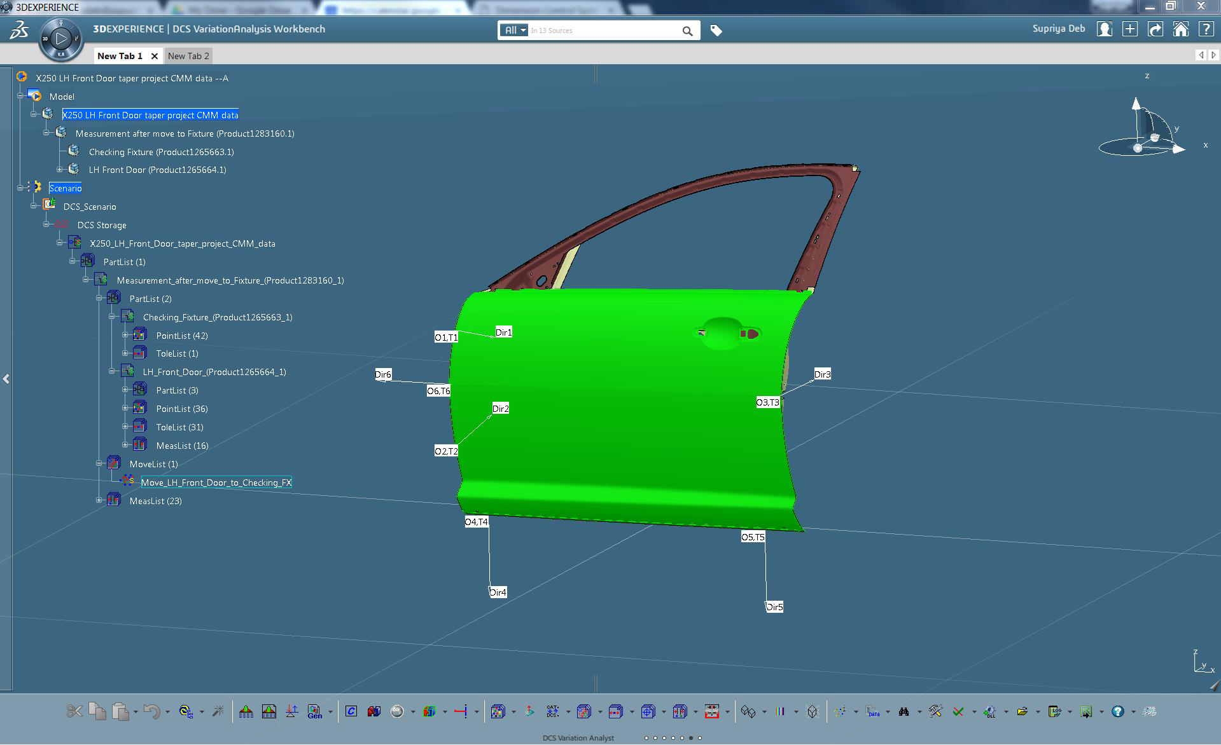Close New Tab 1
Viewport: 1221px width, 745px height.
(x=155, y=56)
